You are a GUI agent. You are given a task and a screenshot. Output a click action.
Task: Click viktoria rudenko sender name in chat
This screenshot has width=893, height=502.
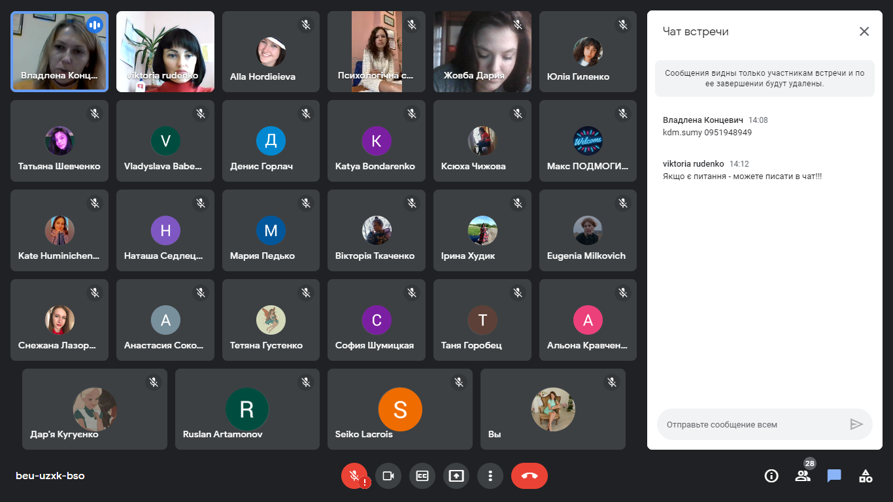[x=694, y=164]
